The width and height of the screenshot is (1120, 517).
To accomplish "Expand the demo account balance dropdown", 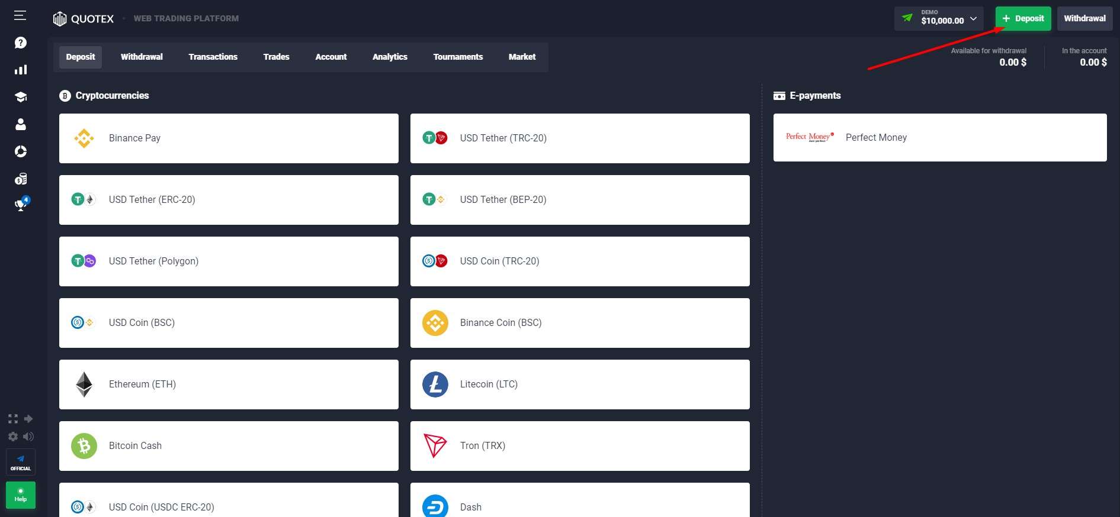I will [939, 18].
